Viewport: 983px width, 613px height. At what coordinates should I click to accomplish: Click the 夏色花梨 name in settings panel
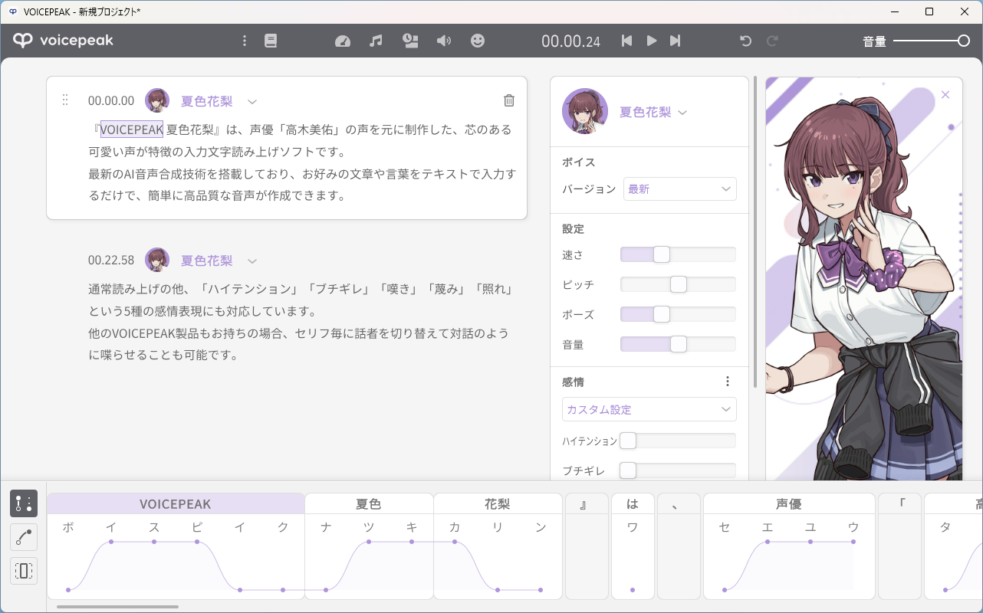click(x=645, y=112)
